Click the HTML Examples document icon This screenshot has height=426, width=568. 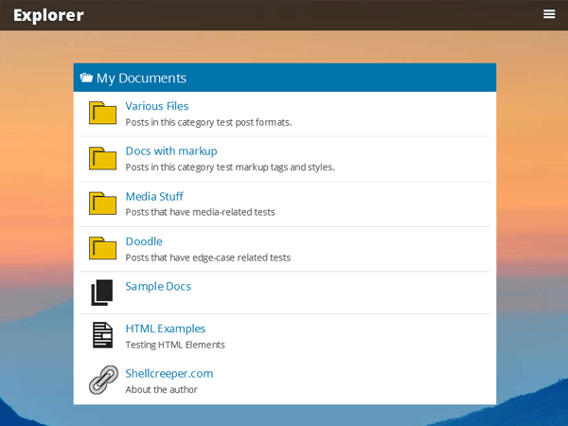pyautogui.click(x=102, y=336)
